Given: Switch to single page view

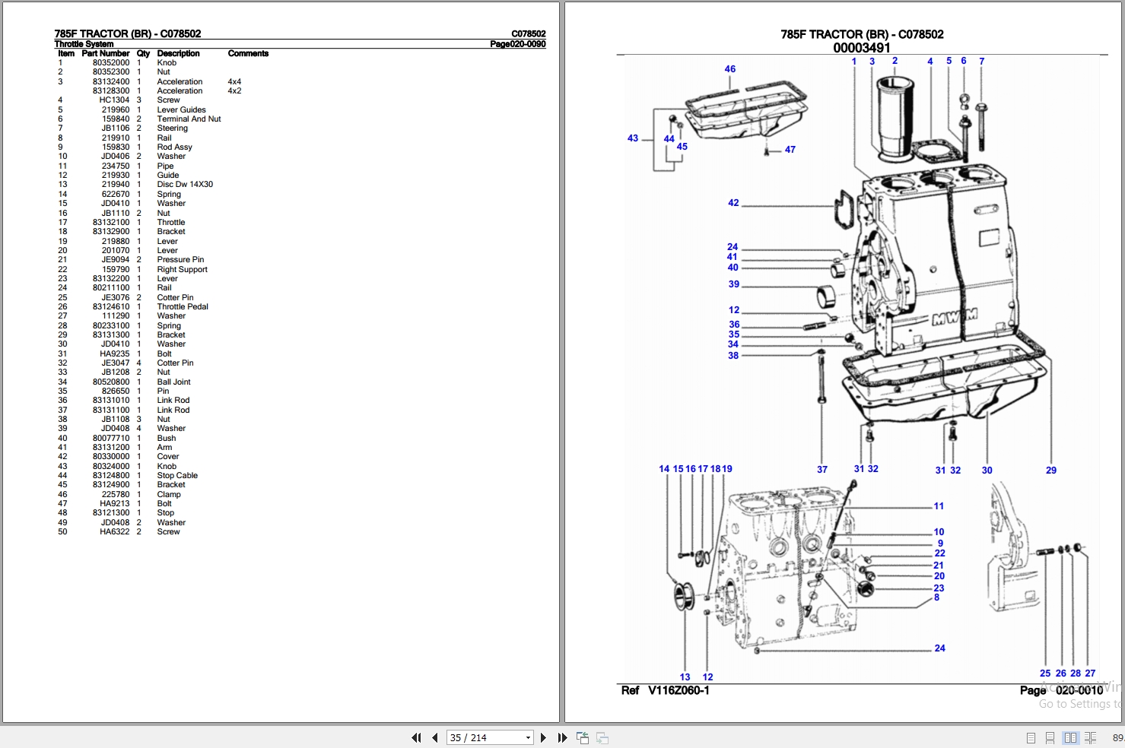Looking at the screenshot, I should coord(1031,737).
